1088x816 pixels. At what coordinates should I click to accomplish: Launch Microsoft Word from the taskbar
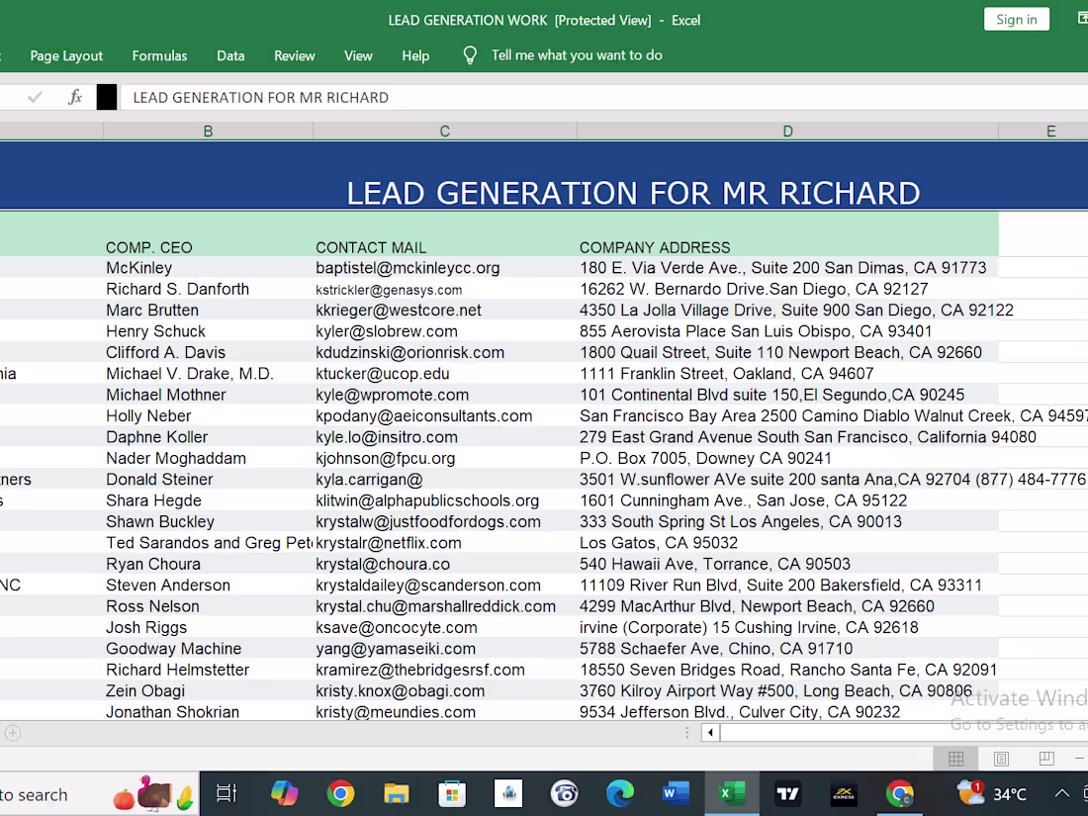pos(677,793)
